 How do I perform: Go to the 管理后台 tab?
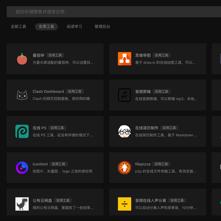(102, 27)
